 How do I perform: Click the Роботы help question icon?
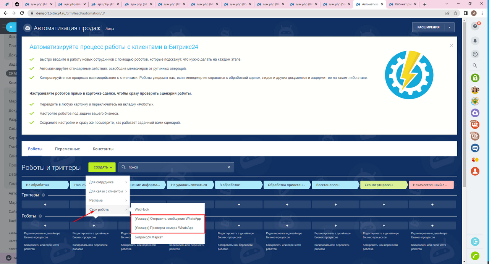pos(40,216)
